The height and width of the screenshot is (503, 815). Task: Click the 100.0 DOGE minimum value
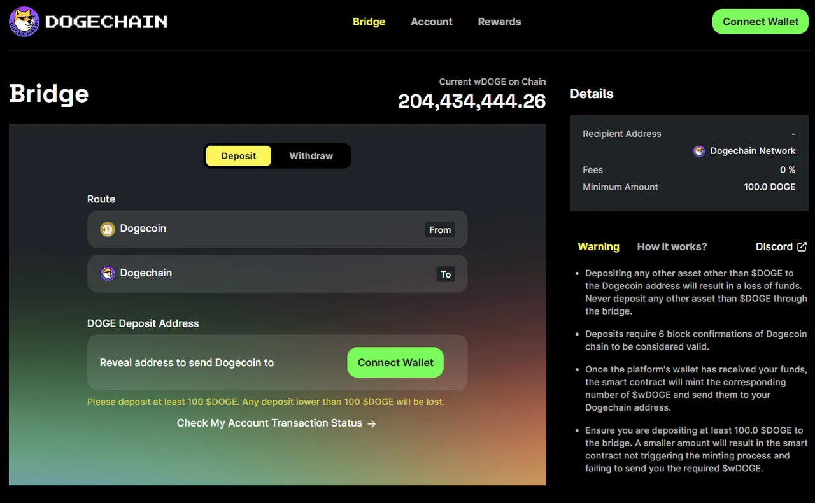(770, 187)
